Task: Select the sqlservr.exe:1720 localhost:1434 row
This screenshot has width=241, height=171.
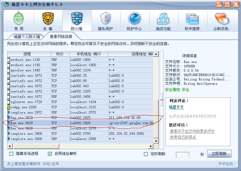Action: point(80,102)
